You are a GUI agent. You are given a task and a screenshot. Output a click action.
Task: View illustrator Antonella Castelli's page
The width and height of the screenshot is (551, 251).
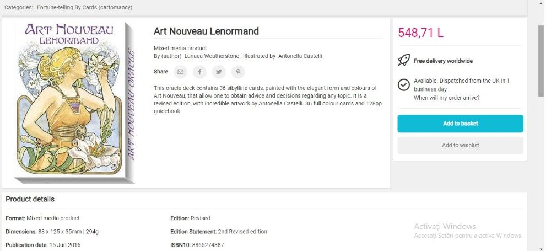click(x=300, y=56)
